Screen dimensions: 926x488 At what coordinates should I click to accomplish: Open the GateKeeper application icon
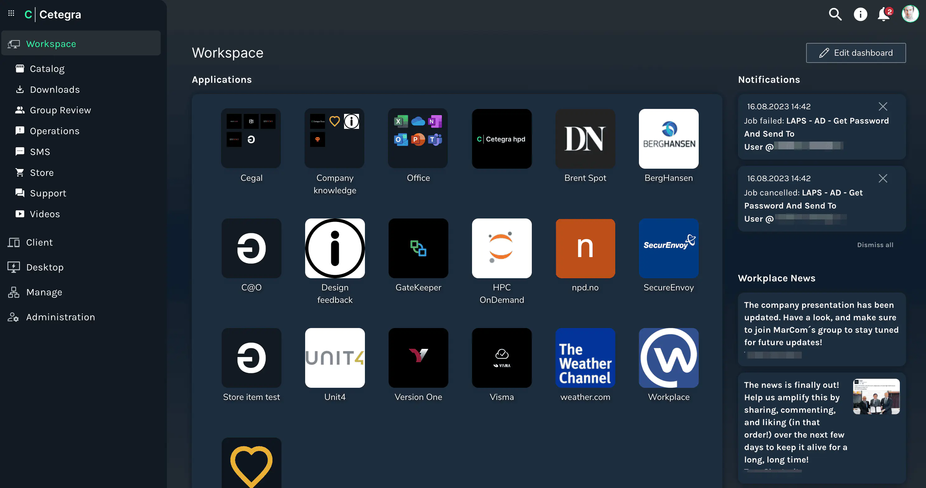(x=418, y=248)
